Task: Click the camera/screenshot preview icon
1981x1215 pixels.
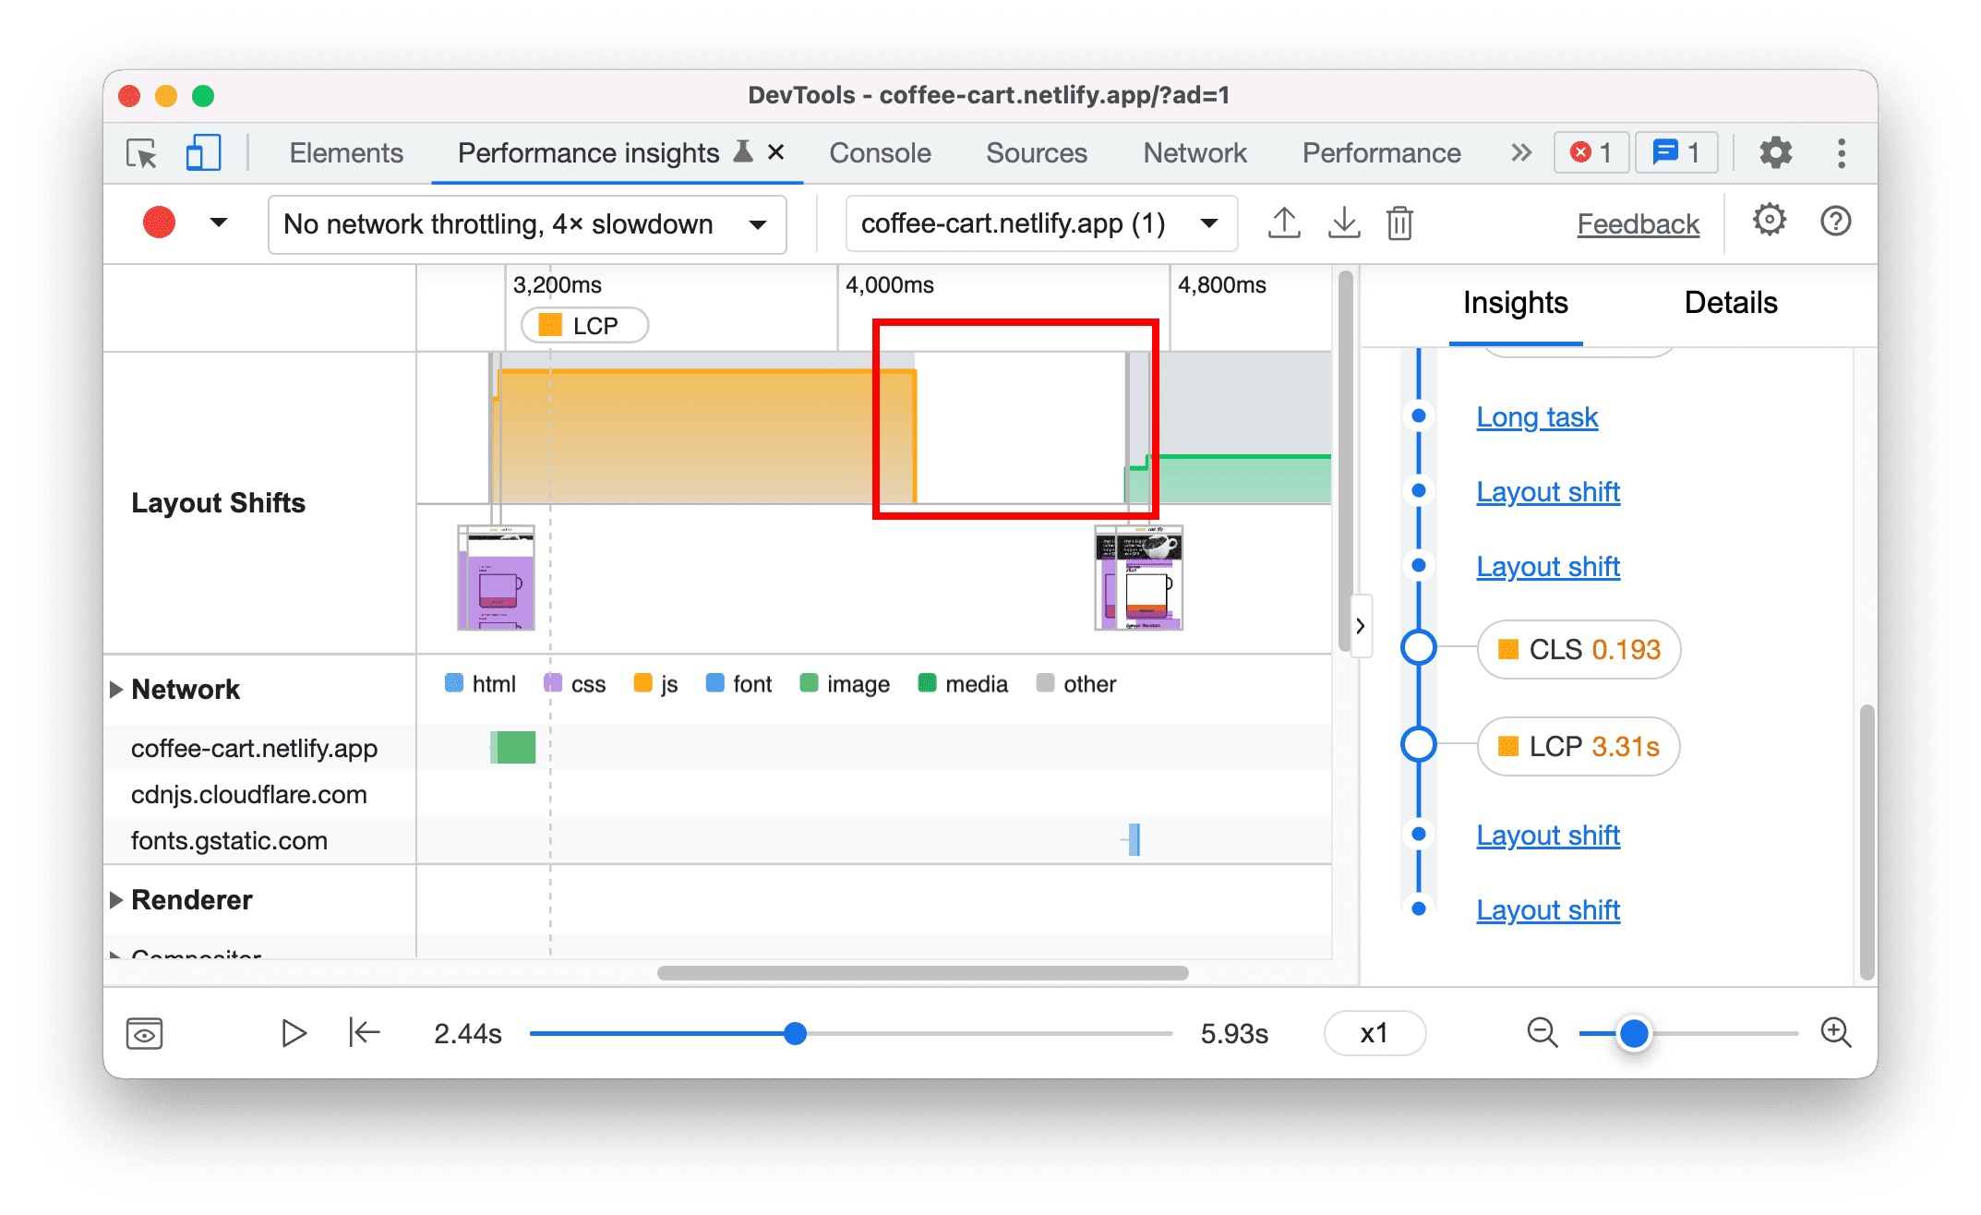Action: click(144, 1031)
